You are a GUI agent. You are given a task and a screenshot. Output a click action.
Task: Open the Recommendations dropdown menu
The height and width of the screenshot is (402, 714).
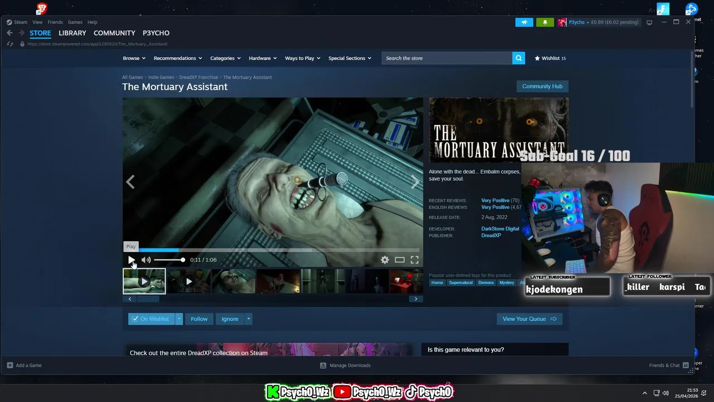pos(178,58)
